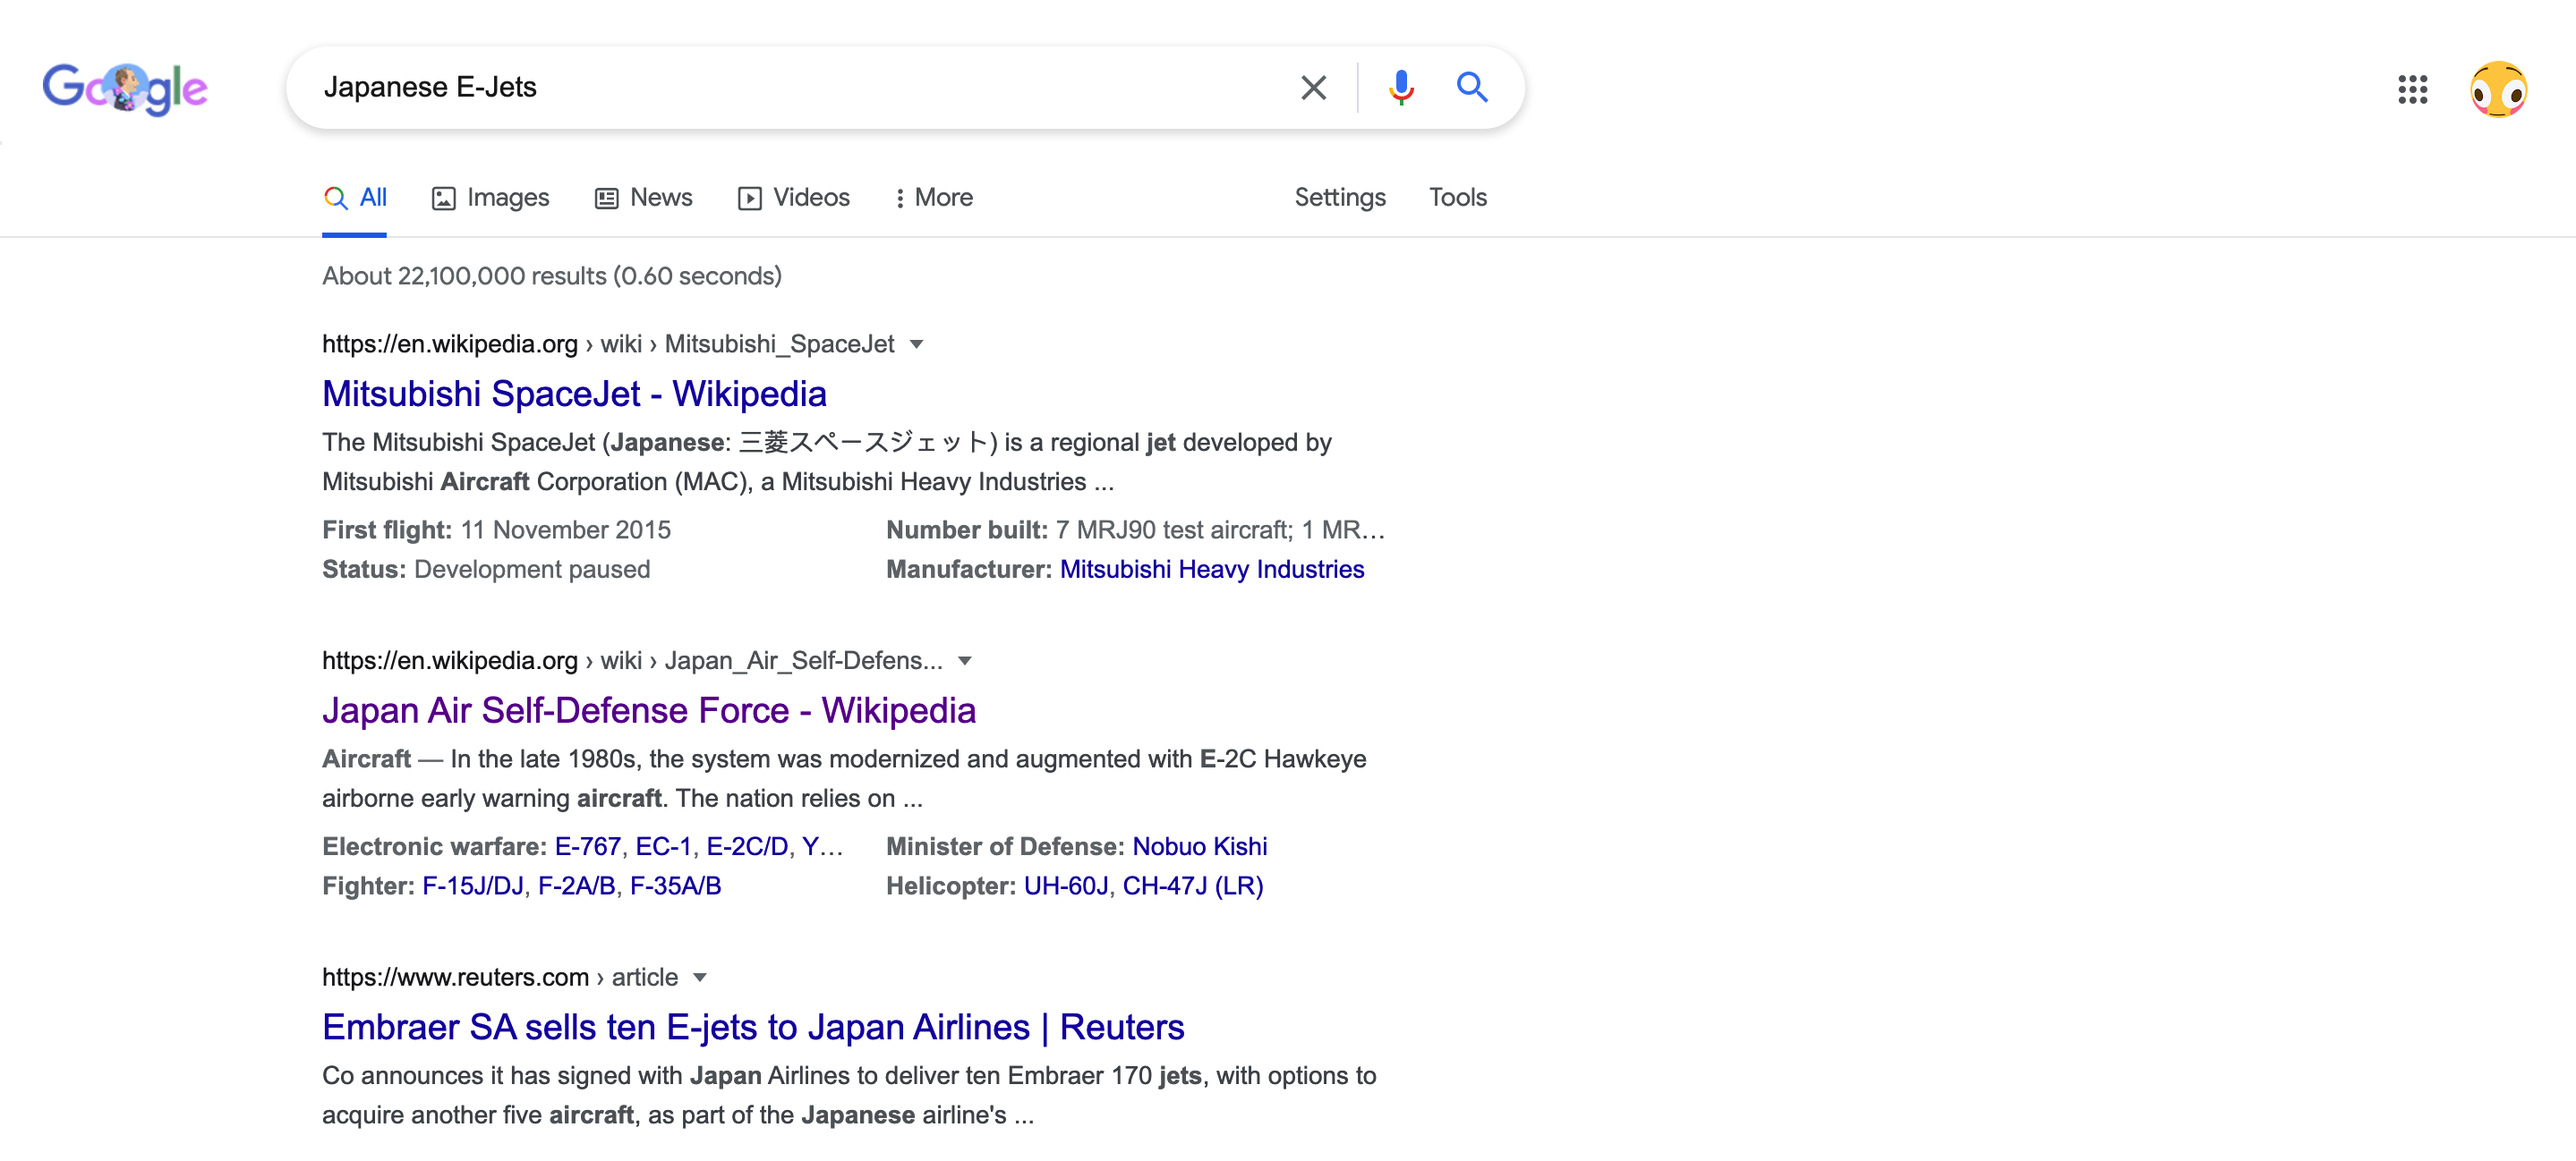Switch to the Videos tab
Image resolution: width=2576 pixels, height=1161 pixels.
(794, 198)
